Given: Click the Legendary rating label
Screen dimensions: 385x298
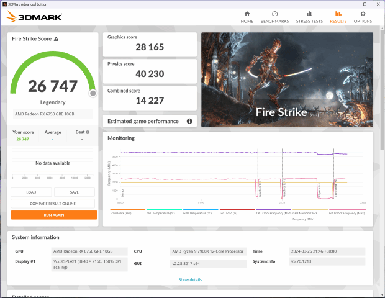Looking at the screenshot, I should [x=53, y=102].
